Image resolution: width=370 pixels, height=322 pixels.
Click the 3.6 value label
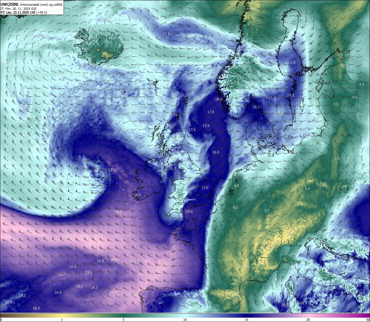(x=337, y=158)
